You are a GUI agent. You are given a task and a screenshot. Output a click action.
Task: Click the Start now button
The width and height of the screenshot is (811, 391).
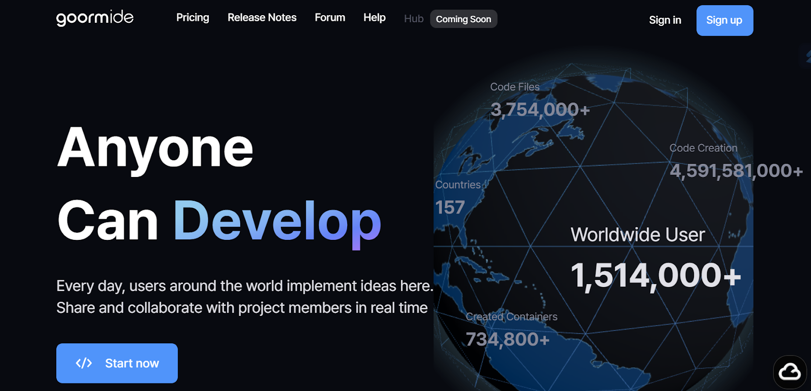(117, 363)
